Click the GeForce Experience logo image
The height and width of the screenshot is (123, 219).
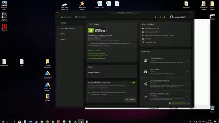point(98,30)
